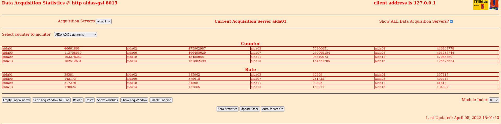Select Rate value 217278 for aida09
501x124 pixels.
70,83
